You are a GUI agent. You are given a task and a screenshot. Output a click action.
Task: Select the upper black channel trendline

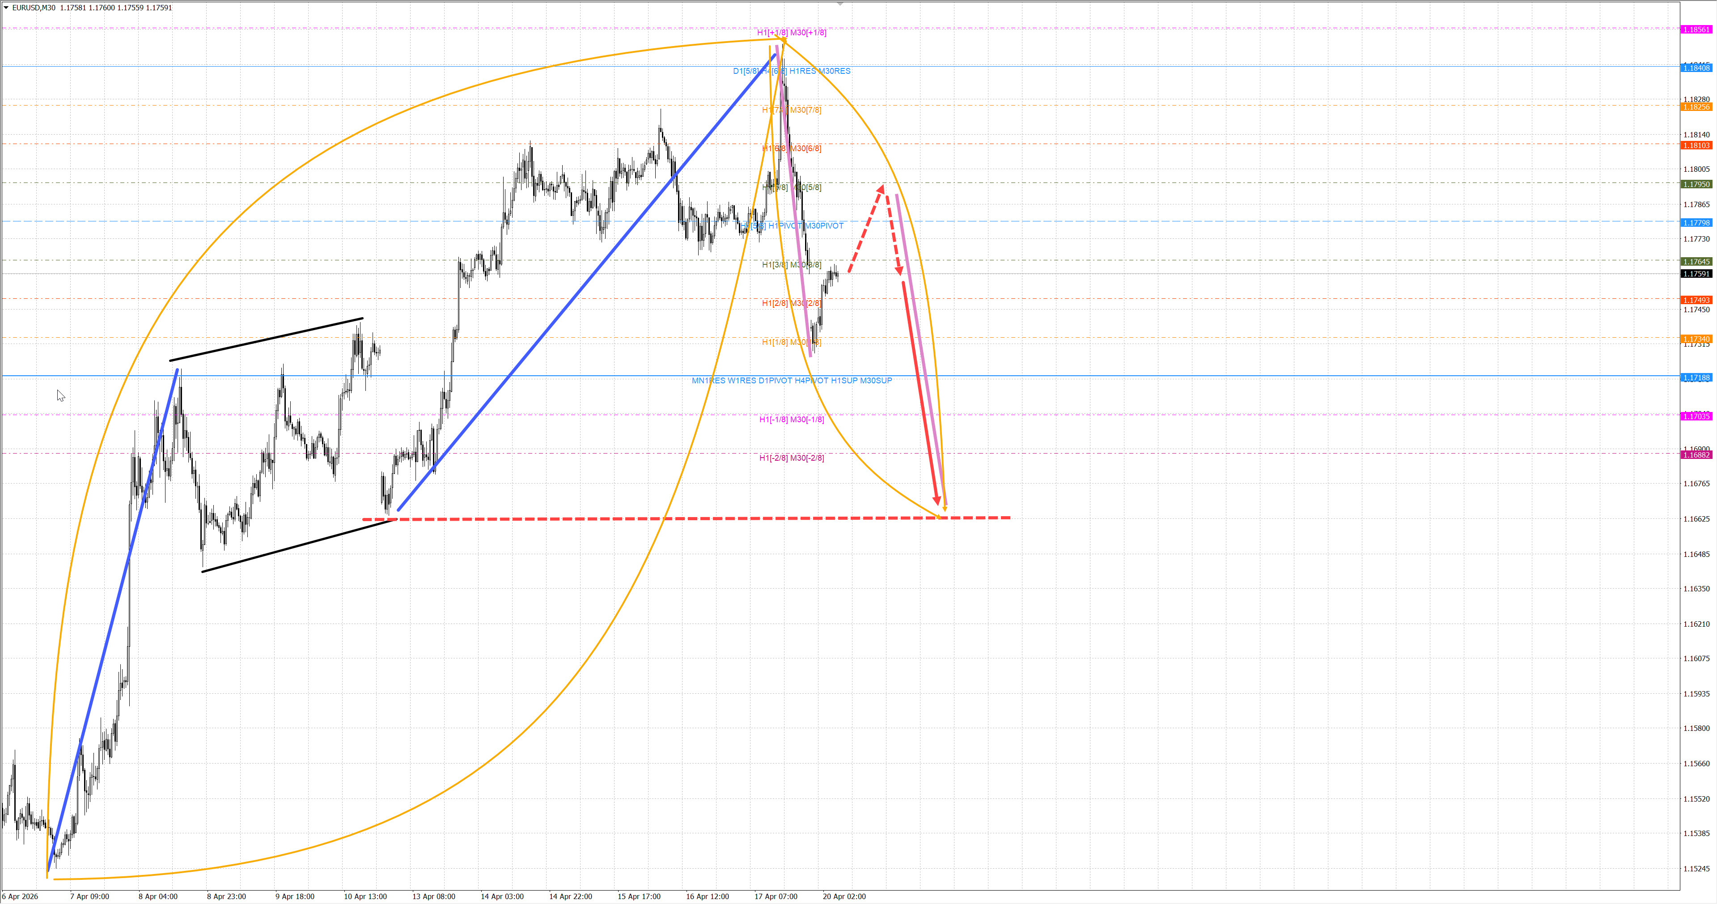267,340
